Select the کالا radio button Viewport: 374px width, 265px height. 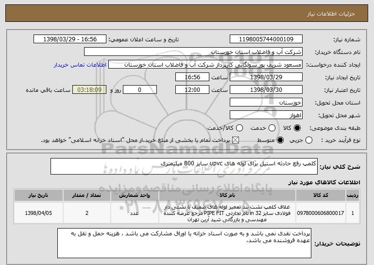point(297,128)
